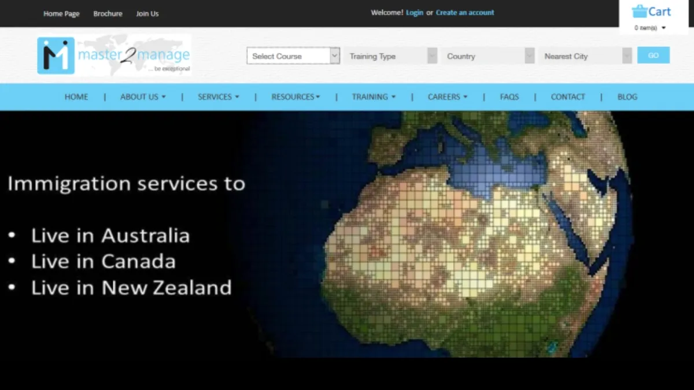
Task: Expand the CAREERS menu
Action: [448, 97]
